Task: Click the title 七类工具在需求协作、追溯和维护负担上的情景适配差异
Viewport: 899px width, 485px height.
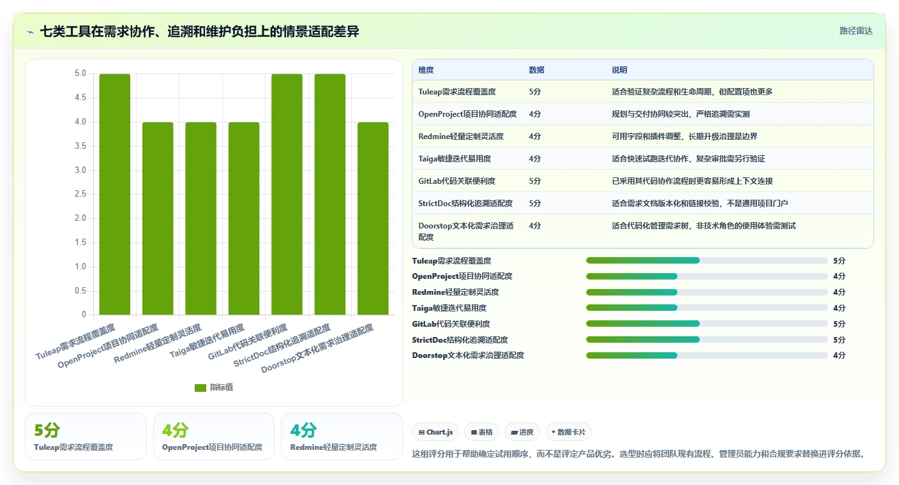Action: (x=199, y=31)
